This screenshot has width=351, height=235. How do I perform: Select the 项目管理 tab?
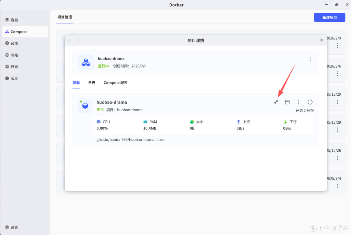65,17
